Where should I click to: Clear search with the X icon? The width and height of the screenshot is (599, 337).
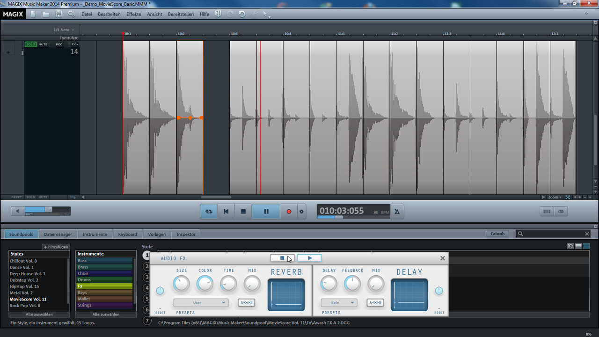click(587, 234)
